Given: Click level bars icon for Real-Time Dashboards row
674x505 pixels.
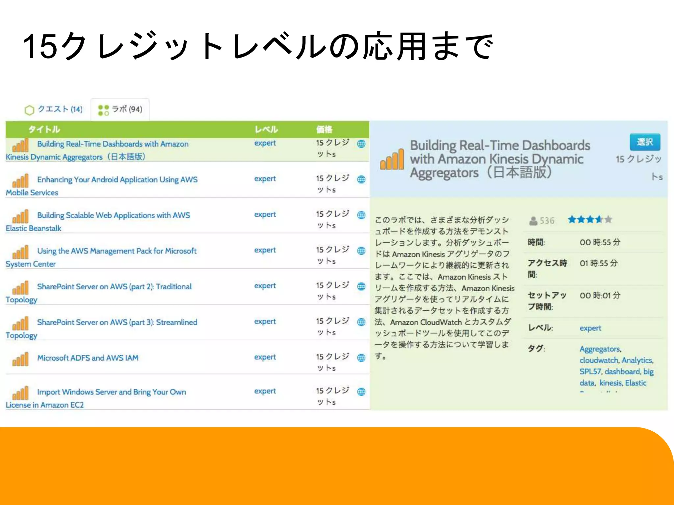Looking at the screenshot, I should (20, 145).
